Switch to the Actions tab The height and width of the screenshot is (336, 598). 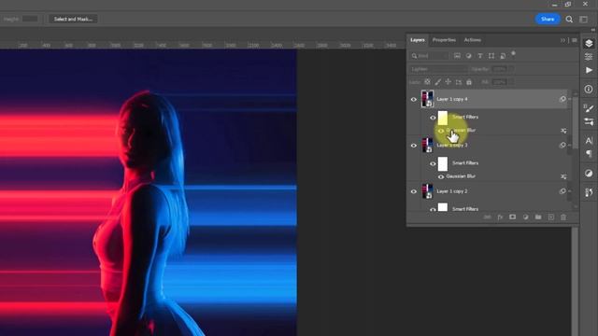coord(473,40)
